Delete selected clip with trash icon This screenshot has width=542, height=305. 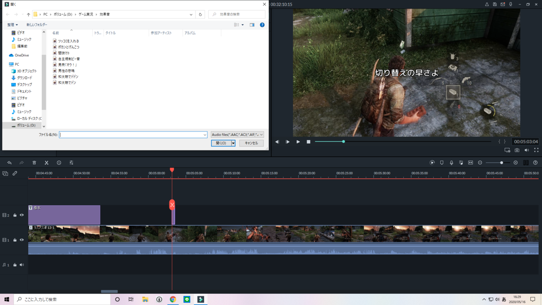(x=34, y=163)
